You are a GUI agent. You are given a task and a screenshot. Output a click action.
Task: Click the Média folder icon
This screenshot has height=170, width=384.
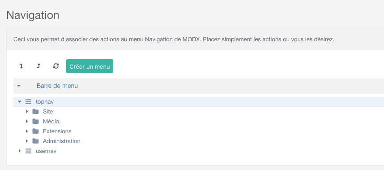click(36, 122)
